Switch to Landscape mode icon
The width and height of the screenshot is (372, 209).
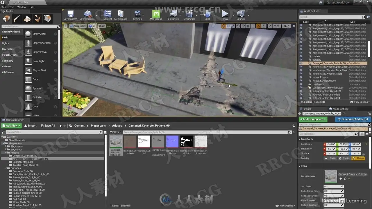27,19
